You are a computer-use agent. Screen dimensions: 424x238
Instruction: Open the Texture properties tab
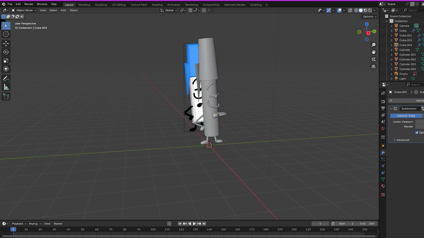pos(383,195)
